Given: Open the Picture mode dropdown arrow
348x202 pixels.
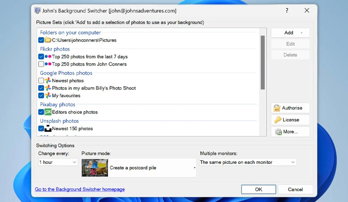Looking at the screenshot, I should [194, 168].
